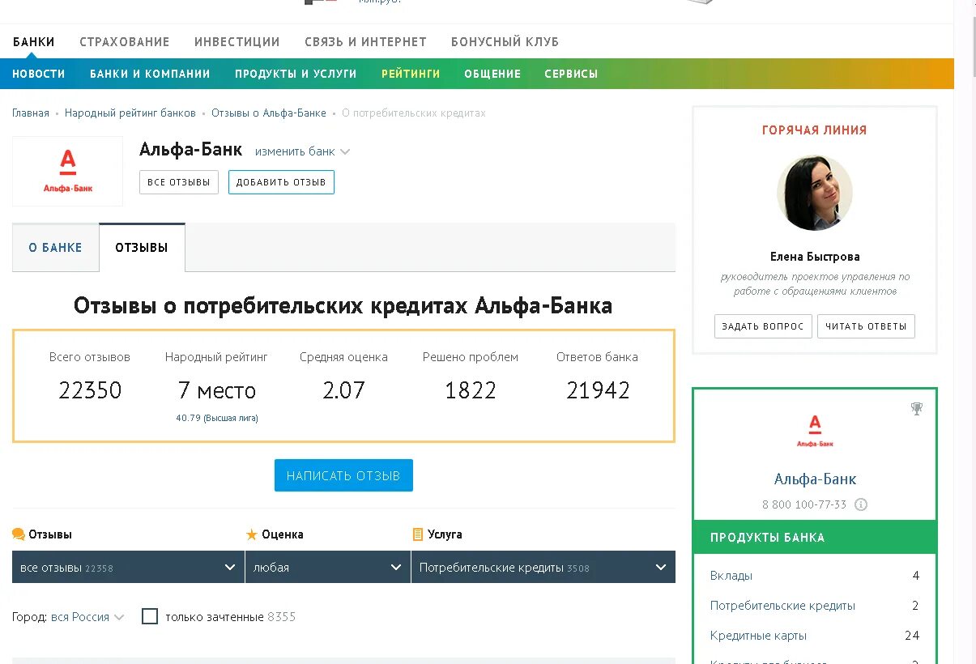Click the ДОБАВИТЬ ОТЗЫВ button

point(281,182)
